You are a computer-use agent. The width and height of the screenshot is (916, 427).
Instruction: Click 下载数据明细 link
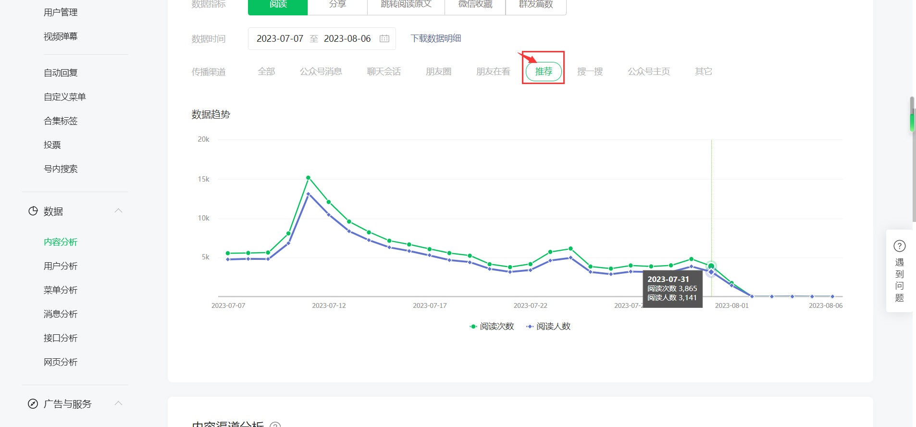(436, 38)
